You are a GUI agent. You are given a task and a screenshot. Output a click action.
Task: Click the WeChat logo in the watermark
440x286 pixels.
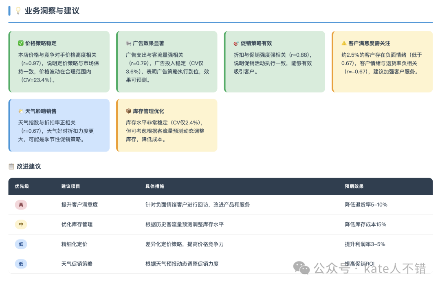point(302,268)
